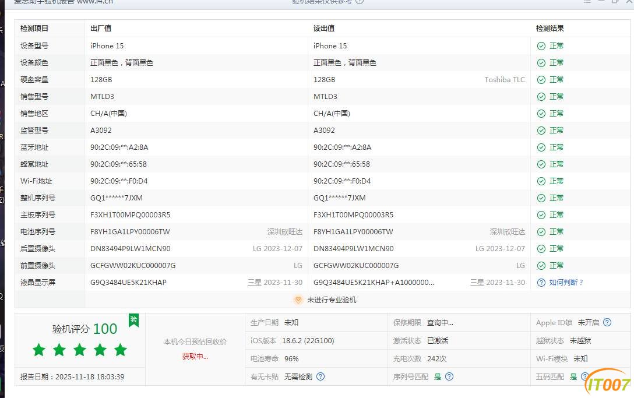This screenshot has height=398, width=634.
Task: Click the green check icon for 监管型号
Action: (541, 131)
